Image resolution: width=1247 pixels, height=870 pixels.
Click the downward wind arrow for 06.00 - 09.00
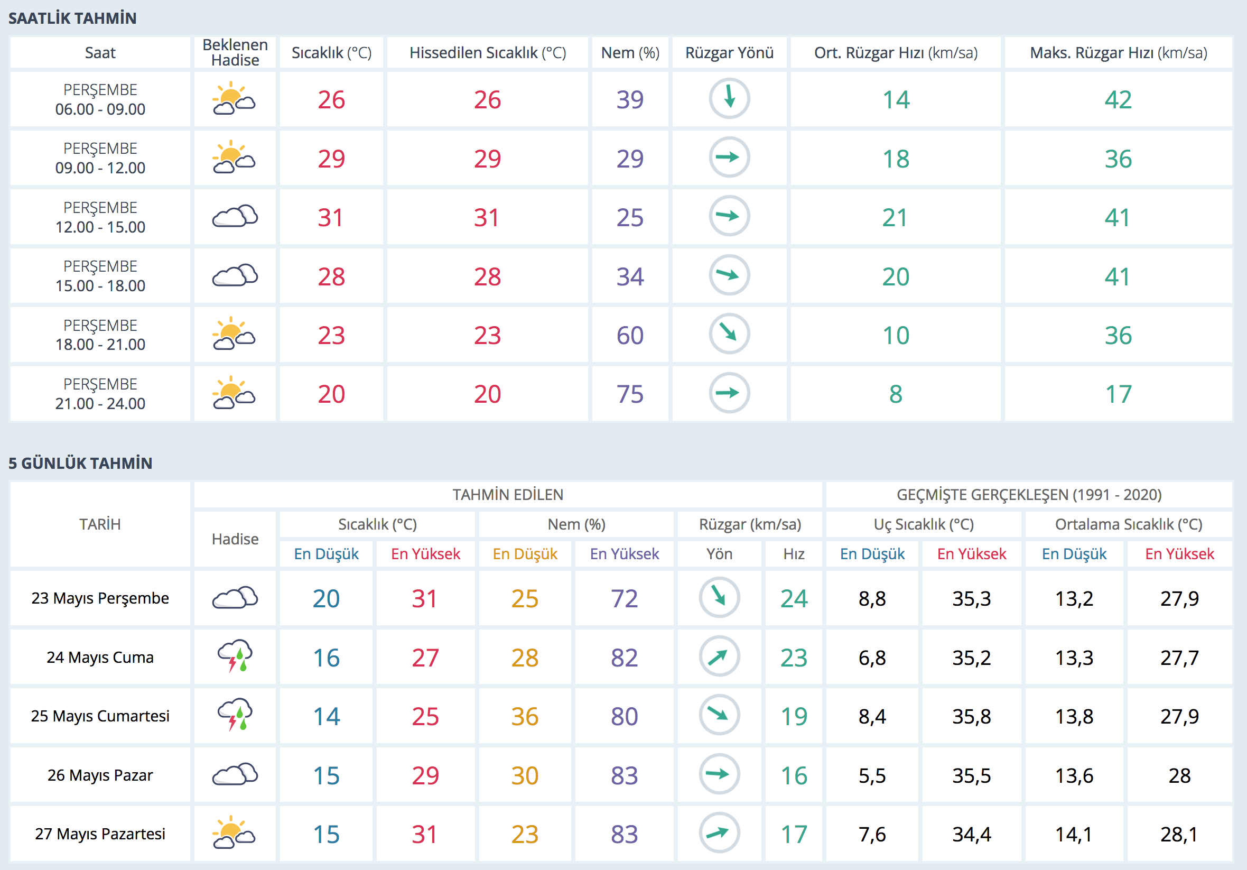729,99
